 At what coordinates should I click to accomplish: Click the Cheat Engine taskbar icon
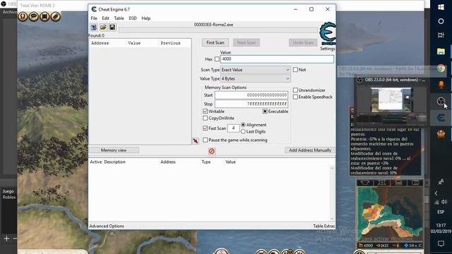[441, 118]
